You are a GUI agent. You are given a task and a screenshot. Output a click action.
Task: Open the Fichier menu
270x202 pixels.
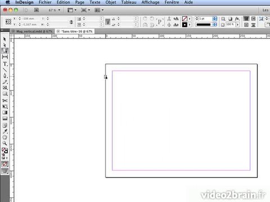[x=45, y=2]
